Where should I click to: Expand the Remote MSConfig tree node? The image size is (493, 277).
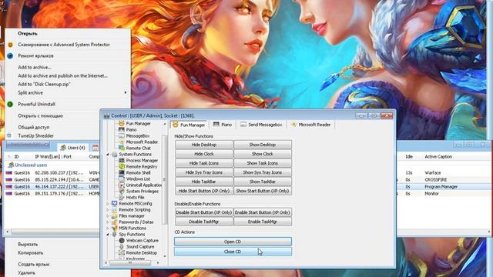108,203
